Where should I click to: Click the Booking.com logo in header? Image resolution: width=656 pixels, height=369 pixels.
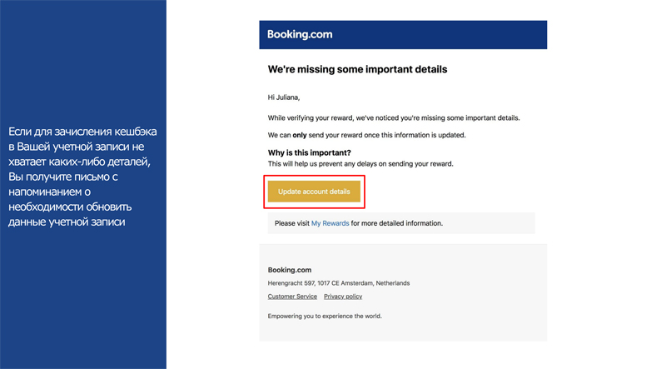300,34
